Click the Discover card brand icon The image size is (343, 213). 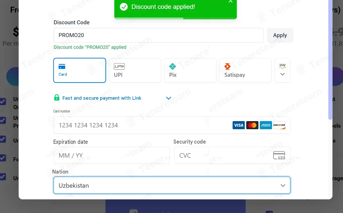point(279,125)
